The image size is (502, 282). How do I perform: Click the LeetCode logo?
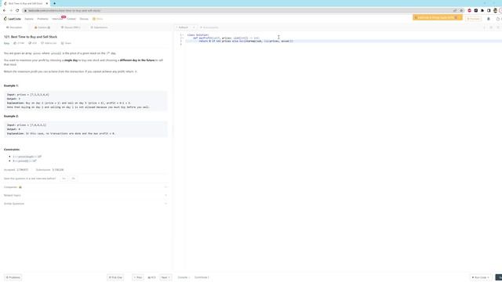pos(13,19)
